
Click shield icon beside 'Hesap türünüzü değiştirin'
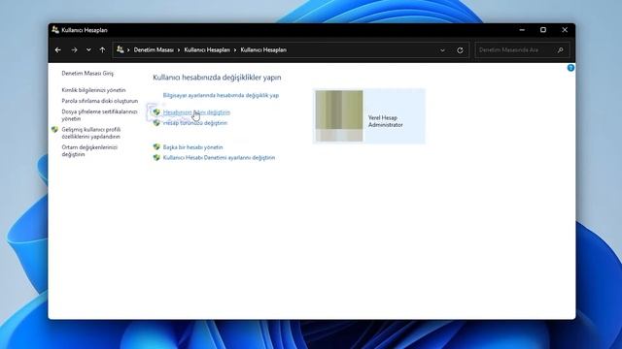tap(156, 123)
